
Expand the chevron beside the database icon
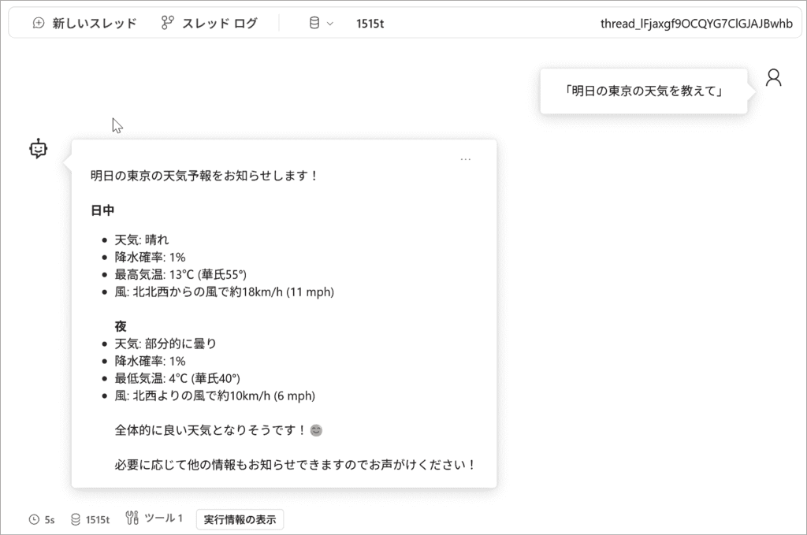[330, 24]
